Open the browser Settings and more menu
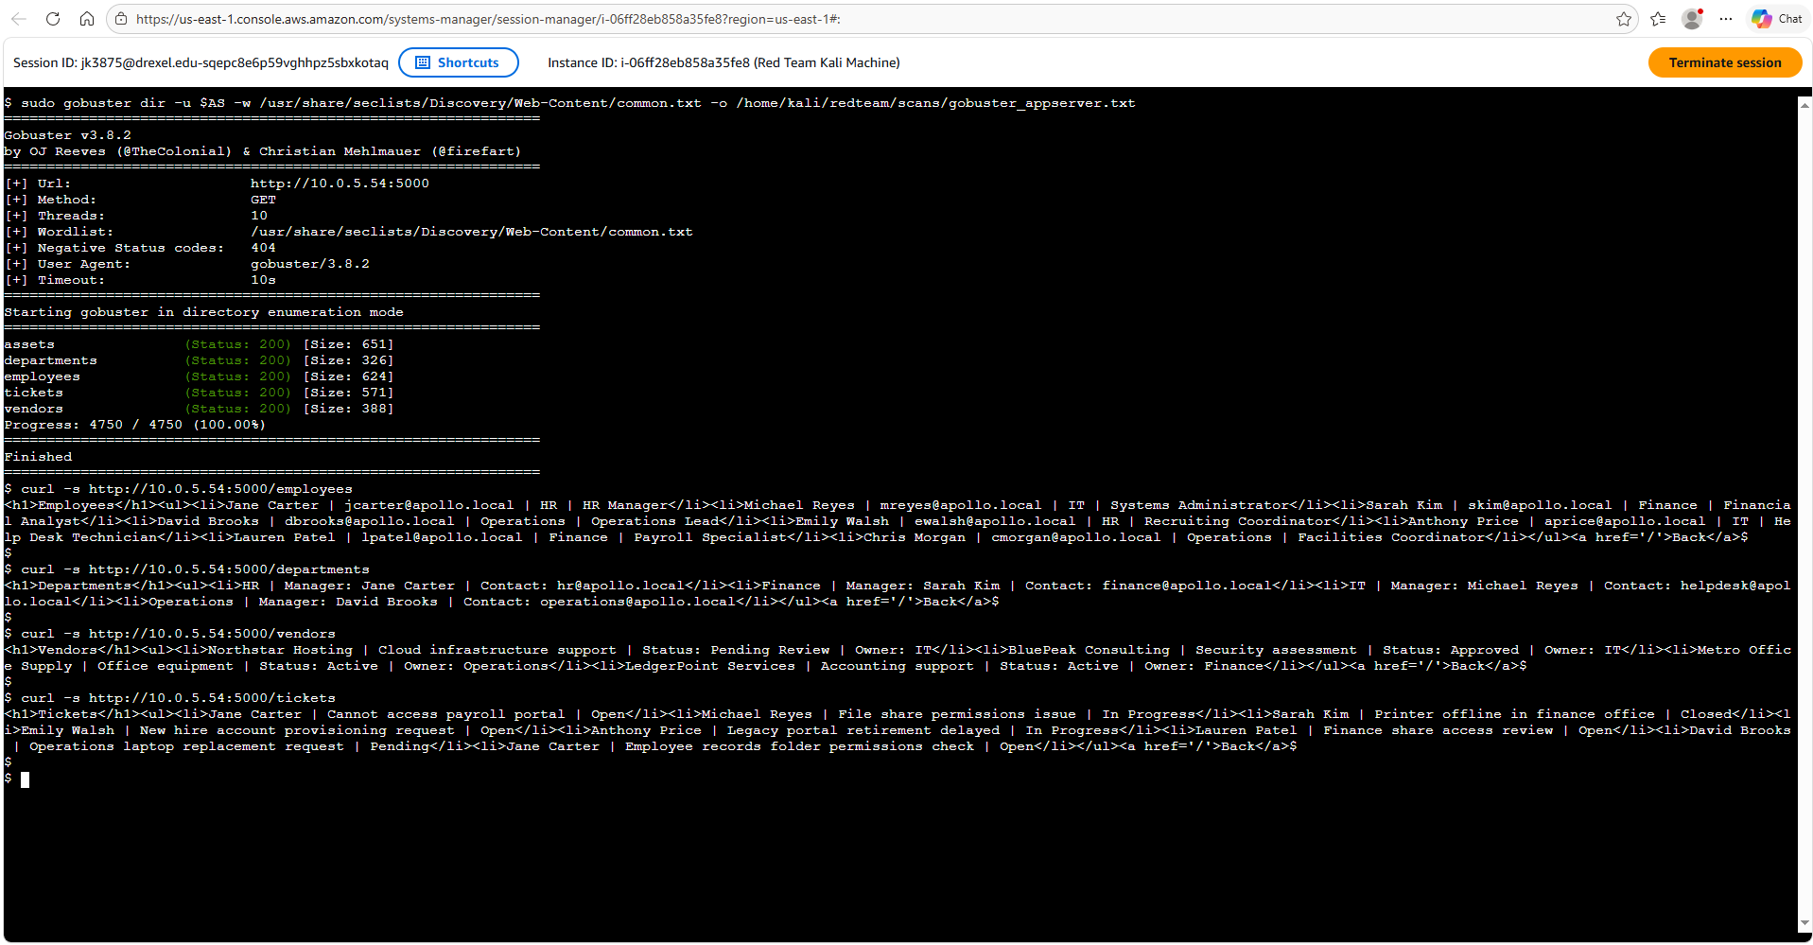Screen dimensions: 1813x945 point(1726,19)
